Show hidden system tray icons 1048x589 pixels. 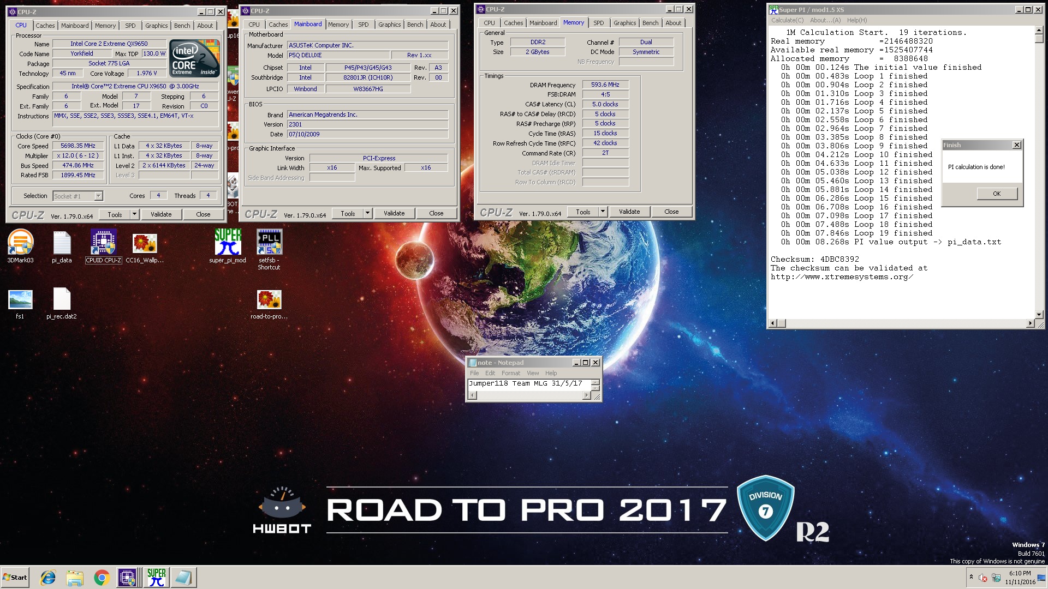(x=971, y=577)
